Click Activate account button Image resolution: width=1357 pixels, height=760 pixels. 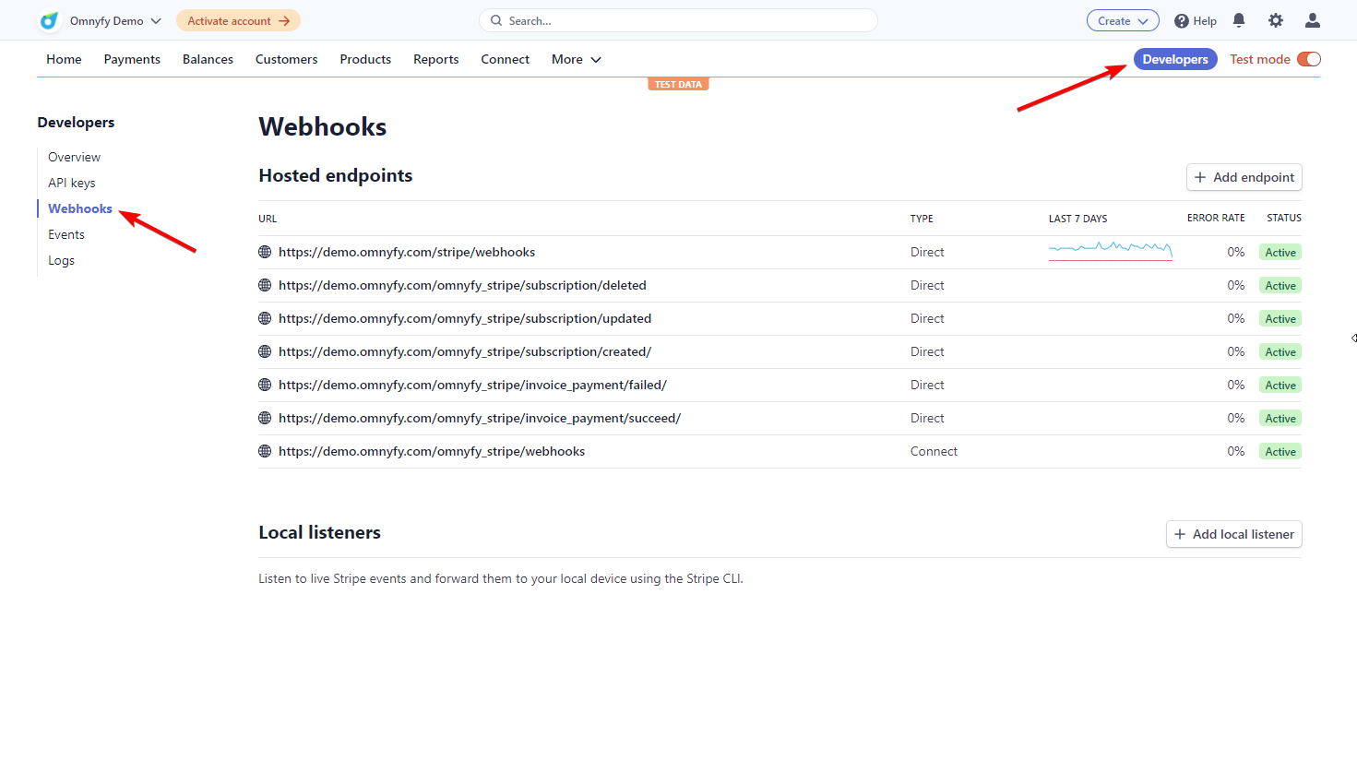pos(238,20)
